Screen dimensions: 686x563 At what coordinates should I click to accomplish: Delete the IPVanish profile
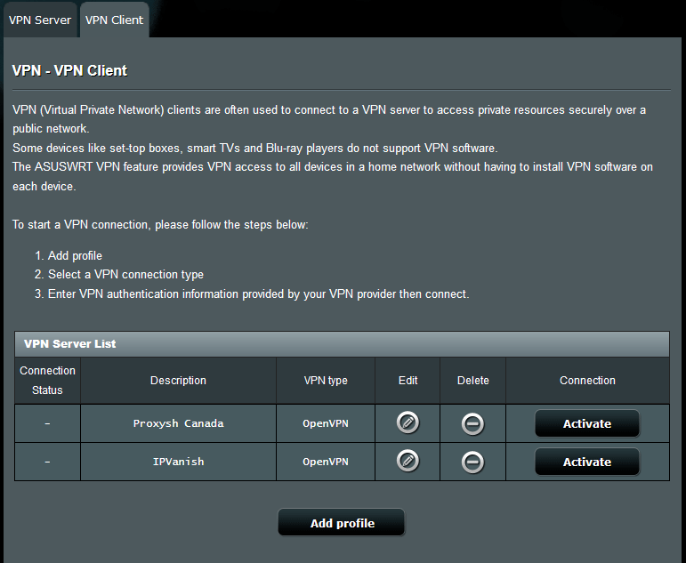pos(472,462)
